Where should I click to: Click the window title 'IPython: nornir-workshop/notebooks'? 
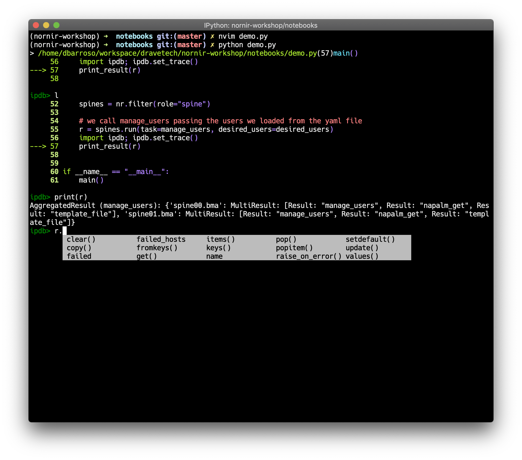point(261,25)
